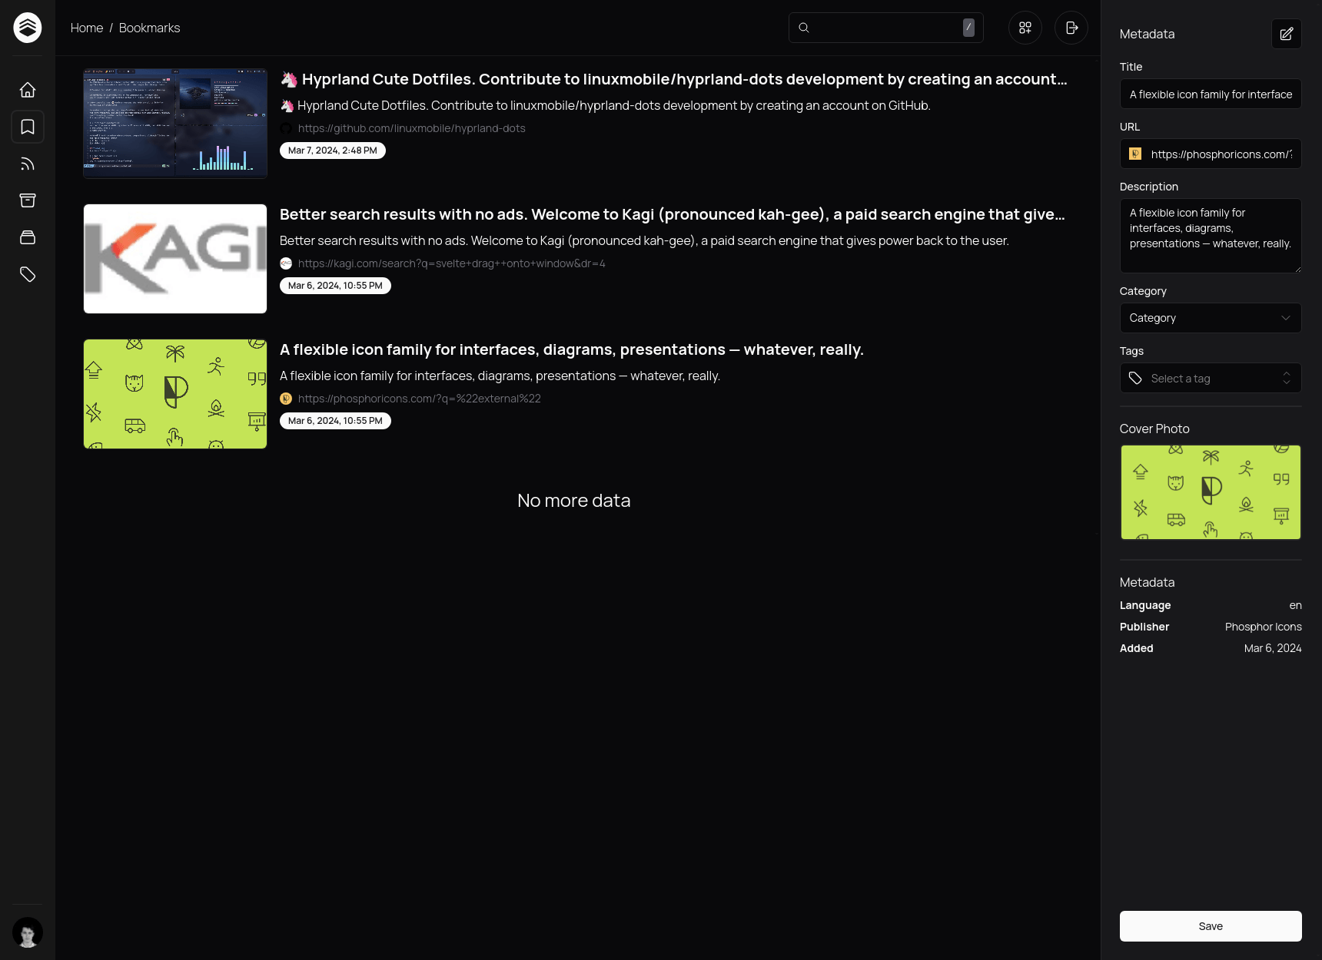The height and width of the screenshot is (960, 1322).
Task: Open the Category dropdown
Action: (x=1210, y=317)
